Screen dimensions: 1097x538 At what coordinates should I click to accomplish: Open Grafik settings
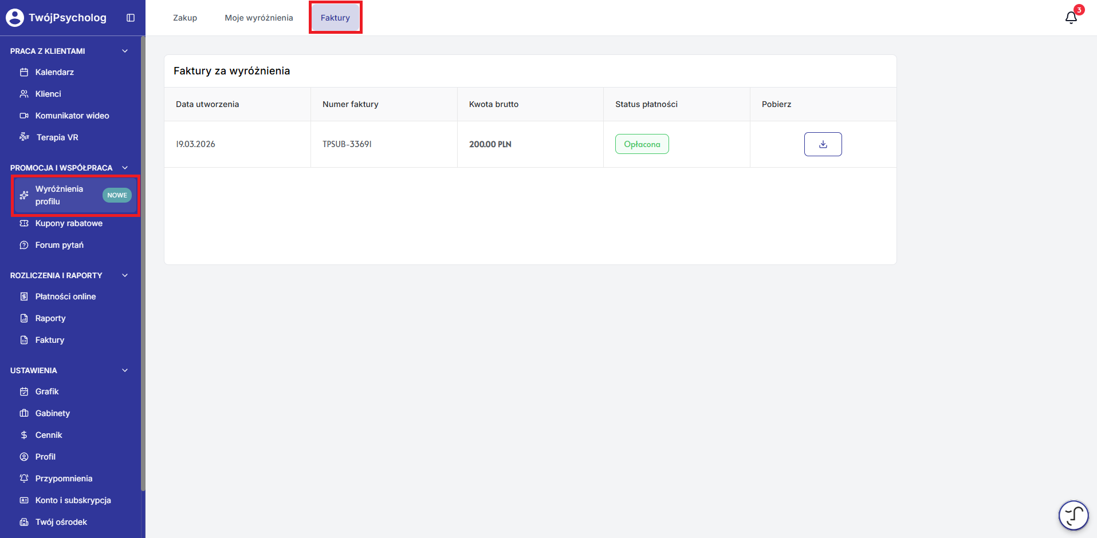[47, 391]
